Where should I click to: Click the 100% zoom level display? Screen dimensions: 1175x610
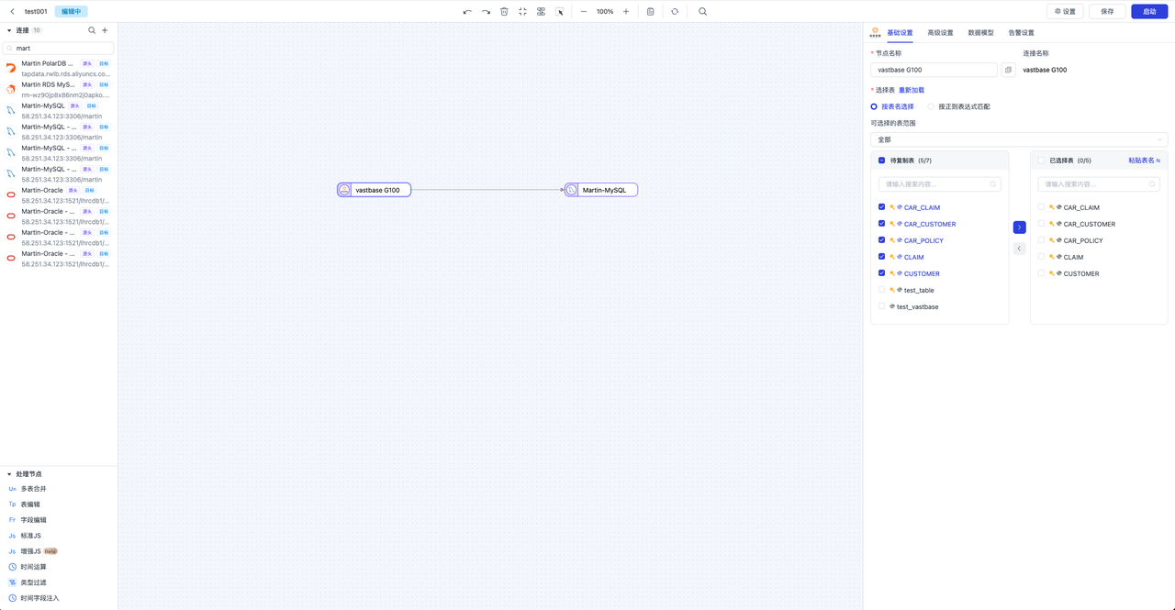605,12
